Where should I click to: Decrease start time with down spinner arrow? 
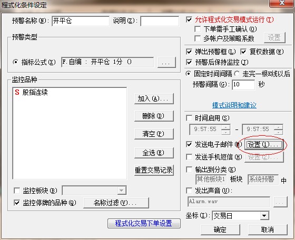point(225,132)
